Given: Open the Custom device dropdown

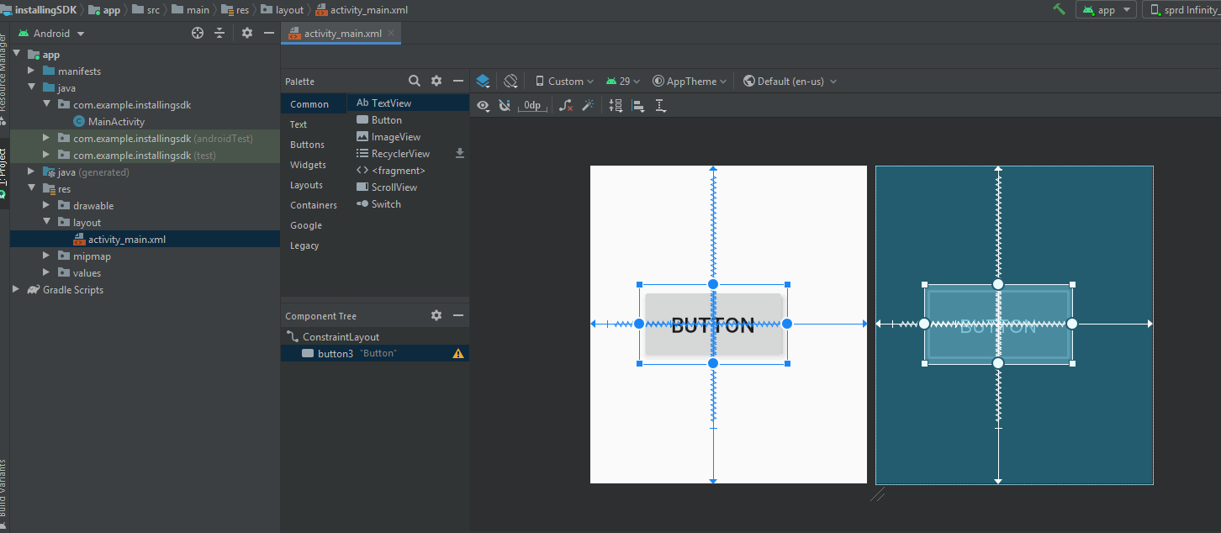Looking at the screenshot, I should [x=564, y=82].
